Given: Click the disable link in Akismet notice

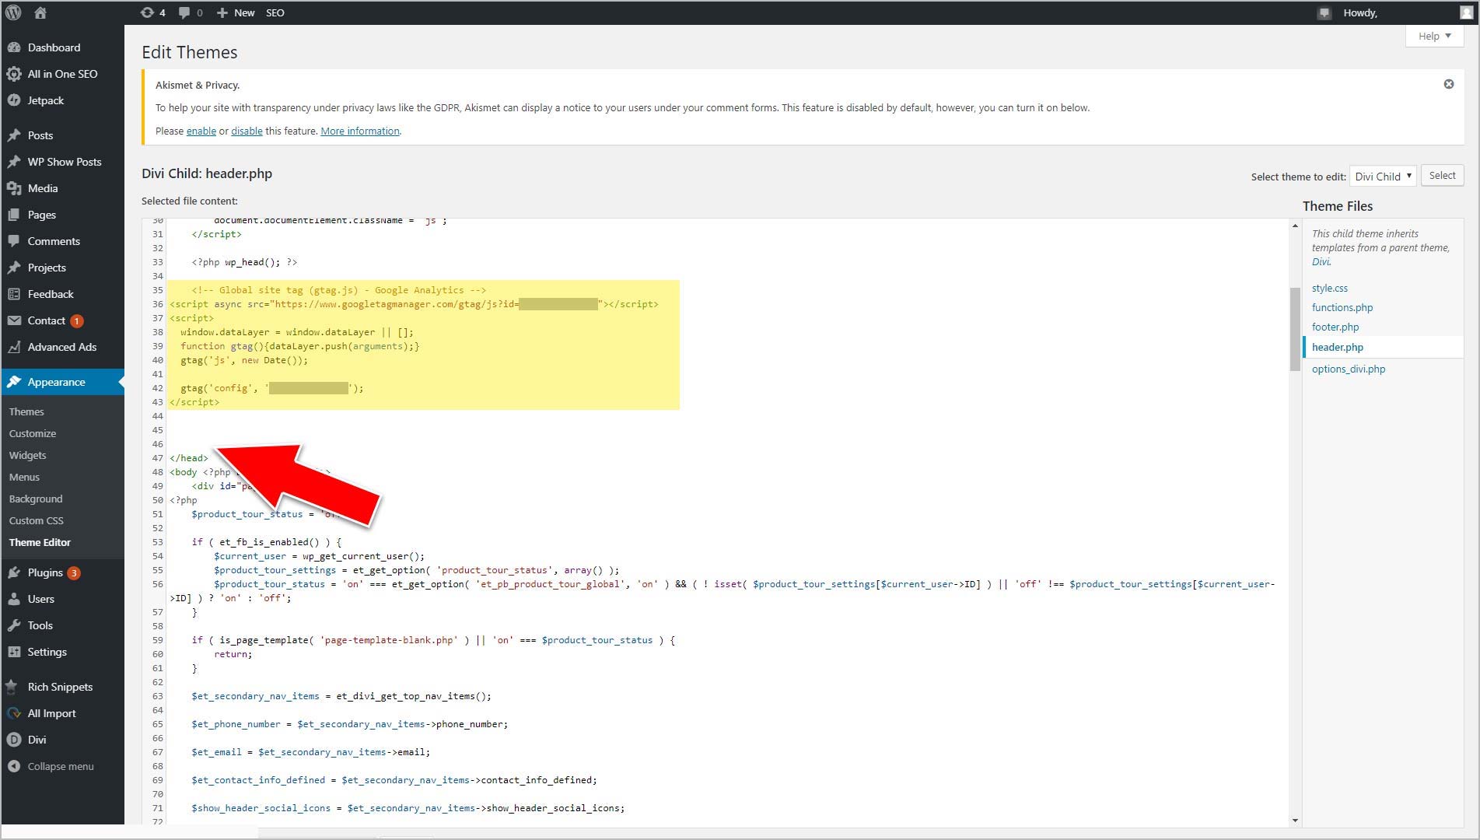Looking at the screenshot, I should (247, 131).
